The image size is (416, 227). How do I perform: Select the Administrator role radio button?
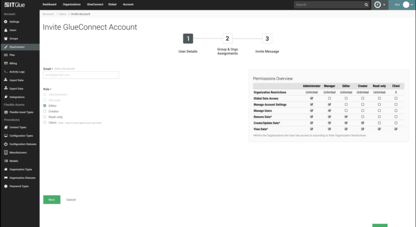click(44, 94)
